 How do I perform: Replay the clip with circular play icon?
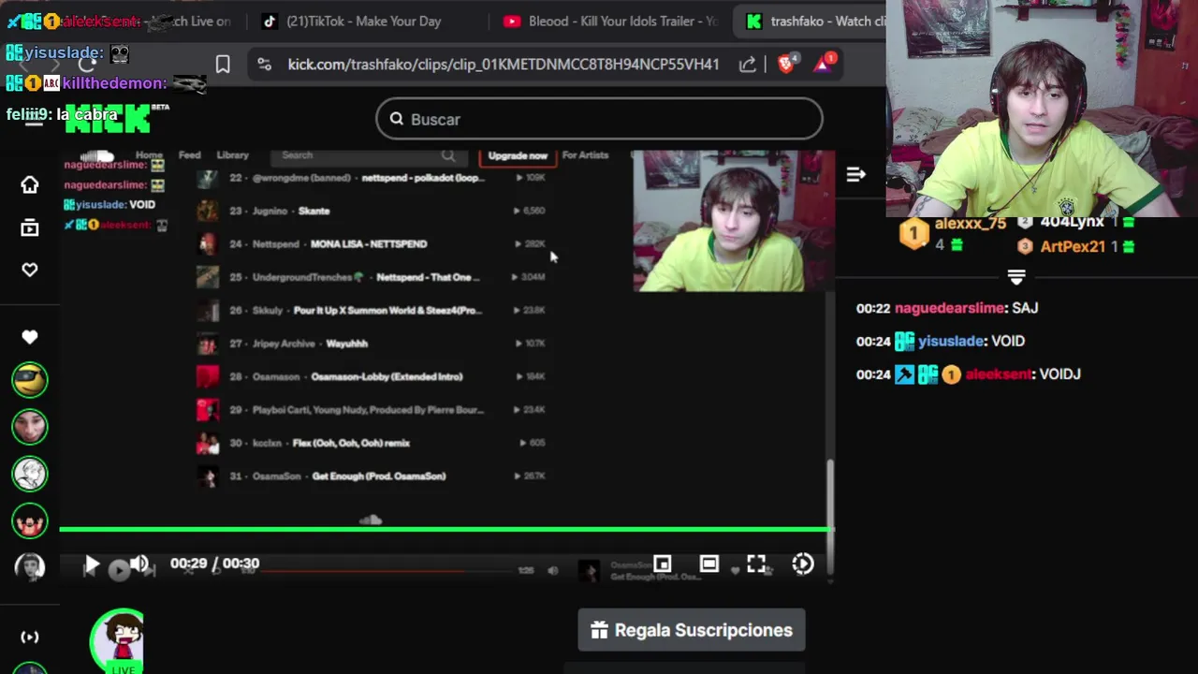[x=803, y=564]
